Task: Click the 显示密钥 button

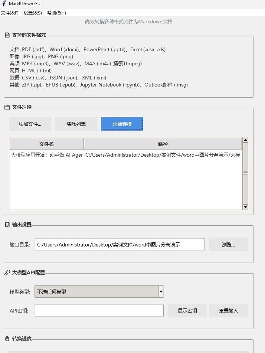Action: pyautogui.click(x=187, y=311)
